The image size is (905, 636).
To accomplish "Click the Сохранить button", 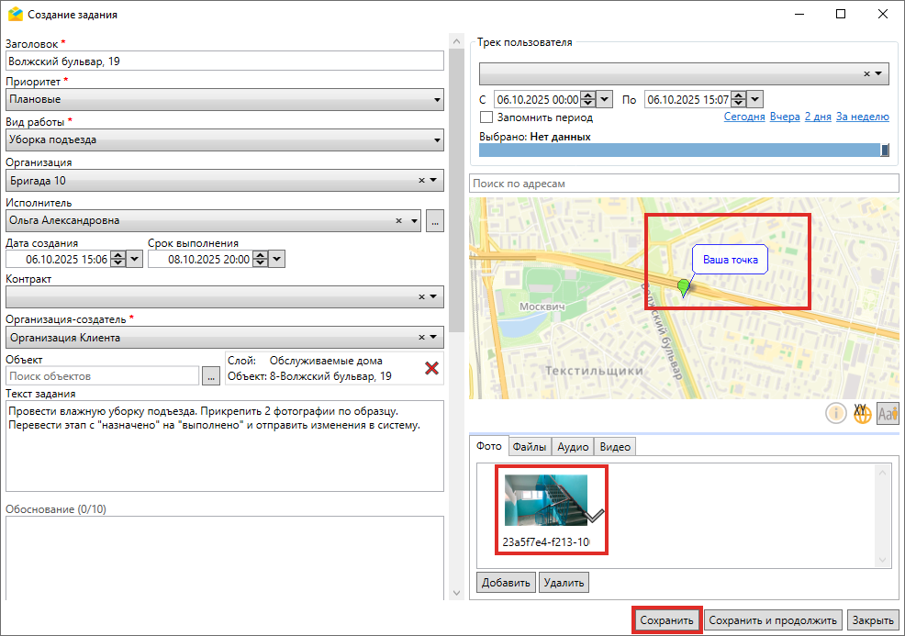I will point(667,620).
